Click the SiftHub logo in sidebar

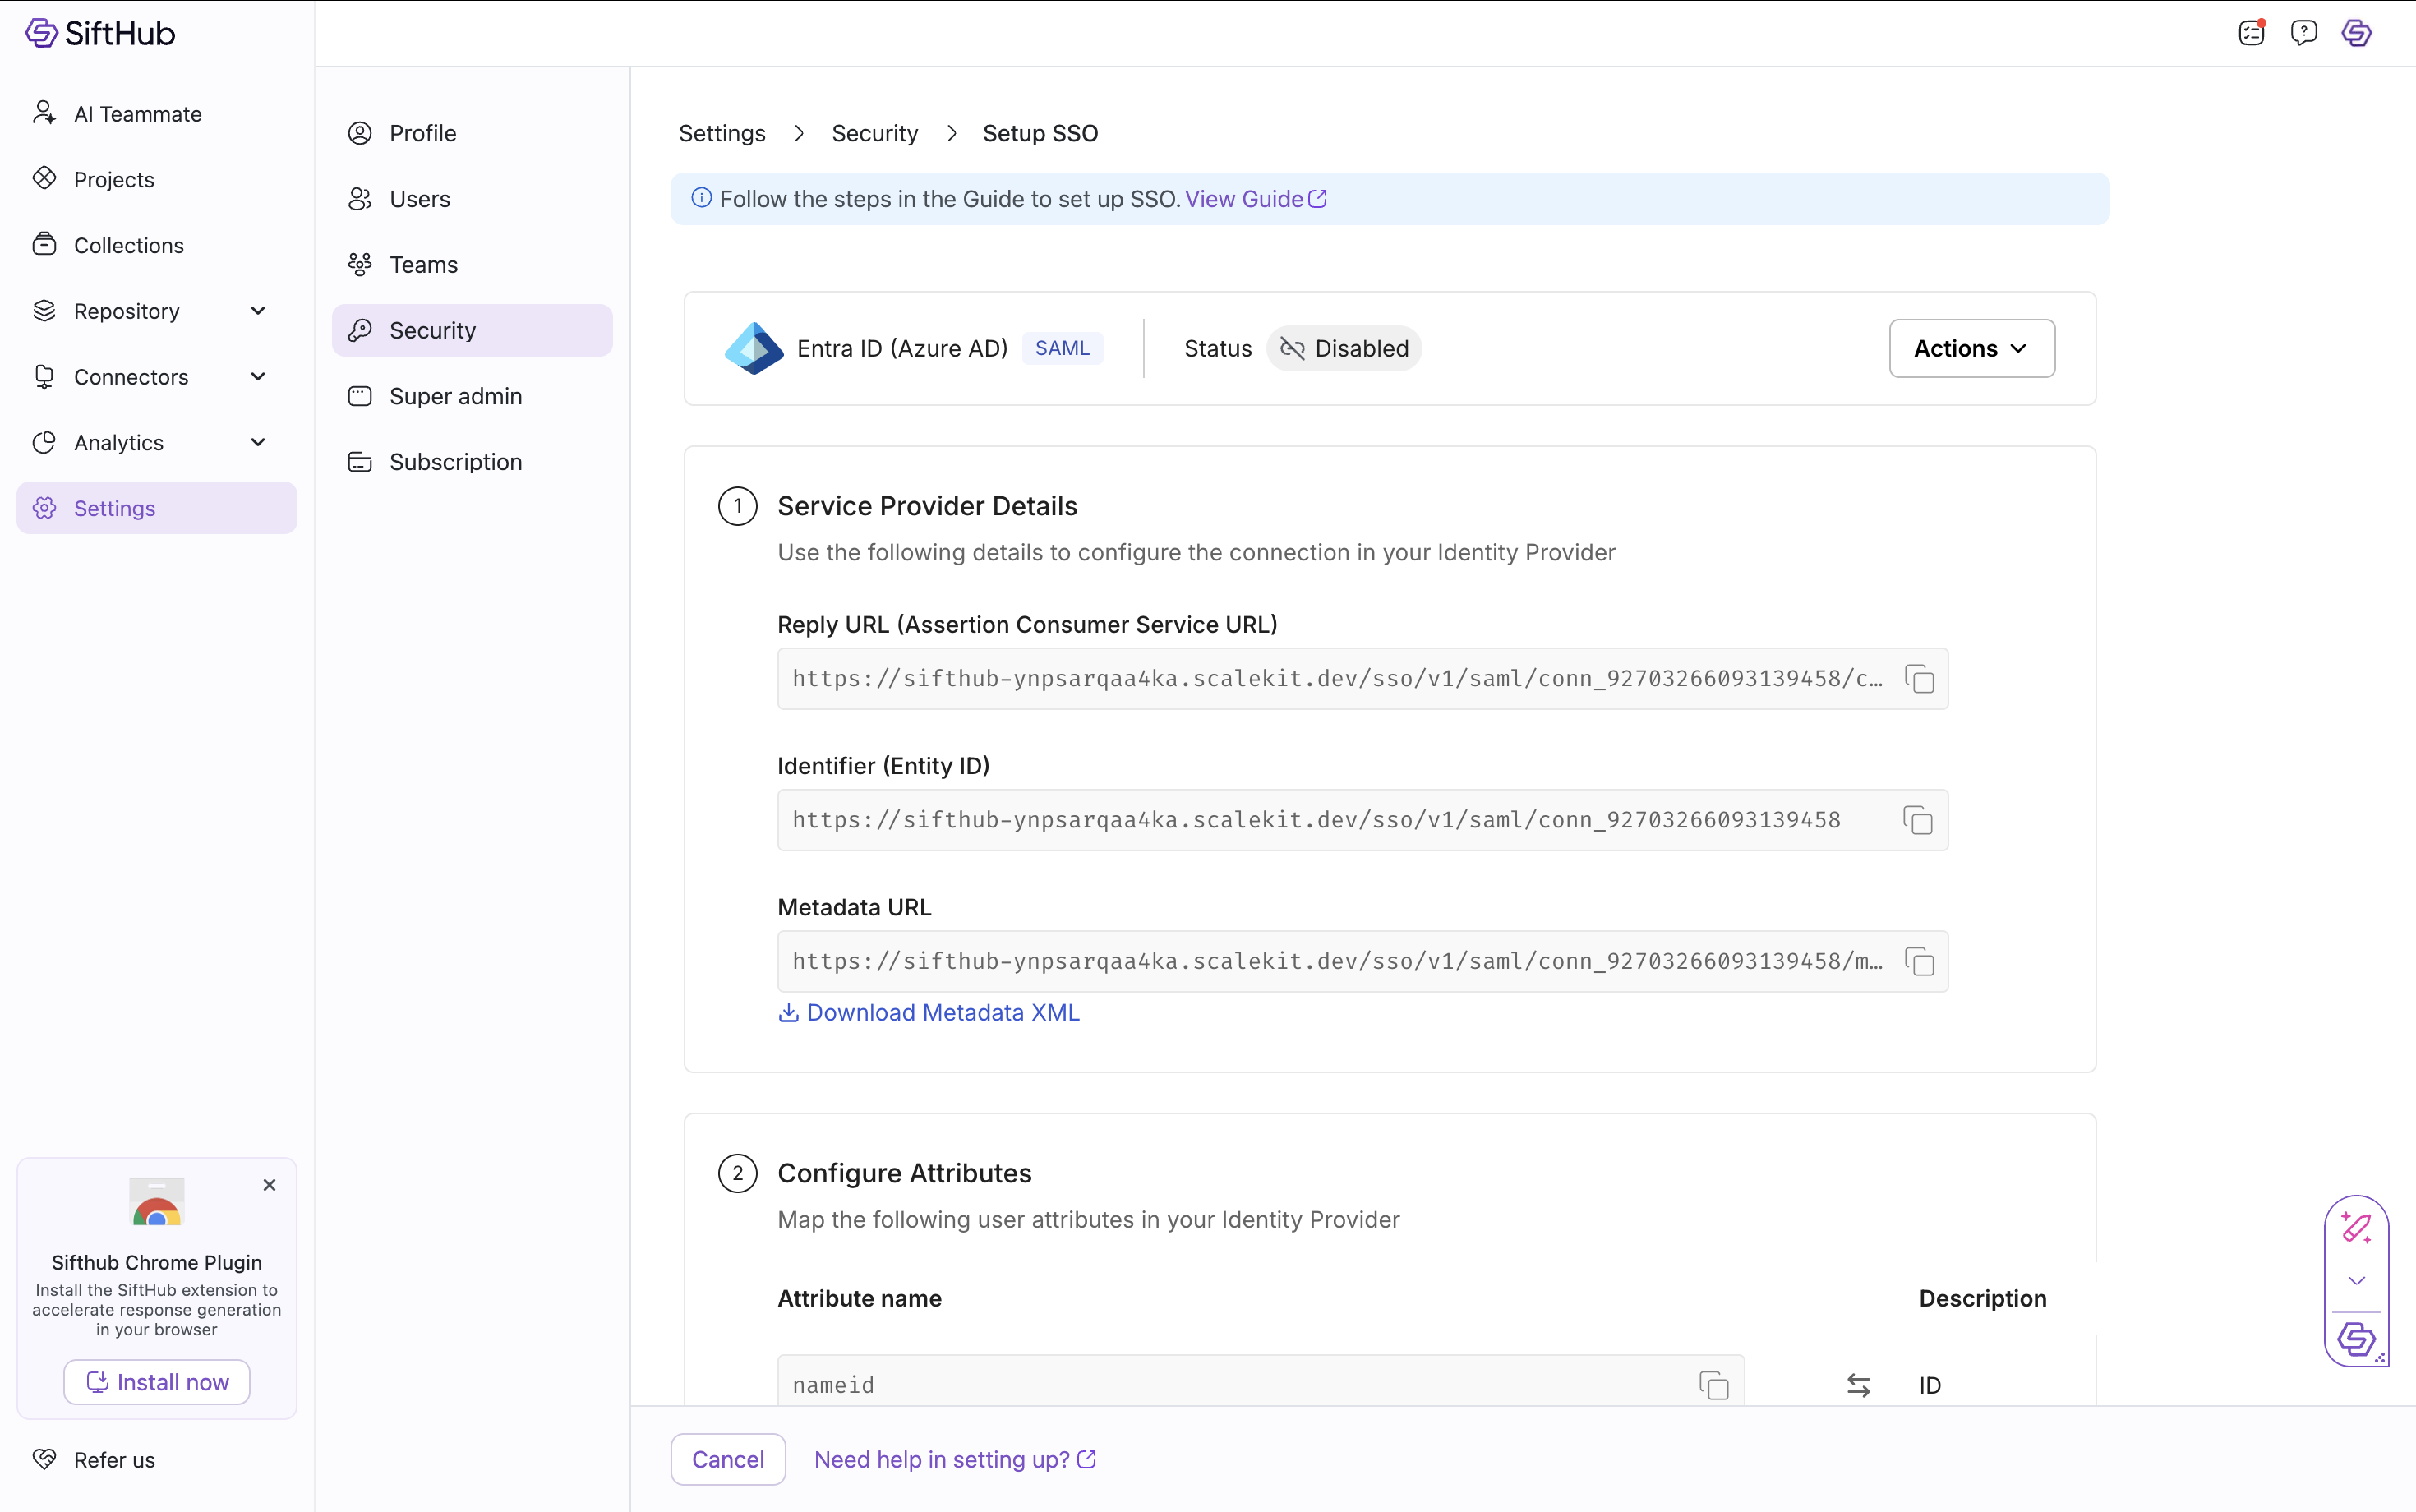(x=100, y=33)
